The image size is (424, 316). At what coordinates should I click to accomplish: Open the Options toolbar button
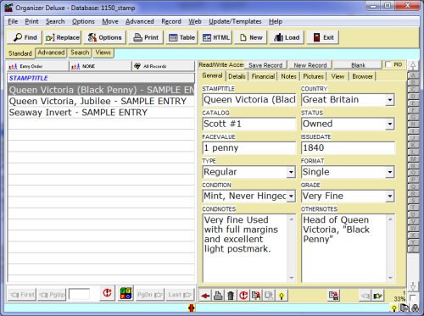[104, 37]
